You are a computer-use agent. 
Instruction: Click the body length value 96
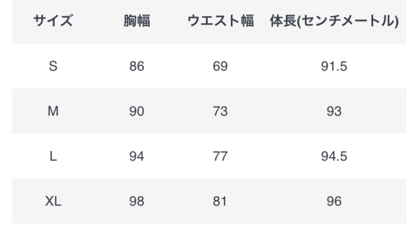click(x=334, y=201)
